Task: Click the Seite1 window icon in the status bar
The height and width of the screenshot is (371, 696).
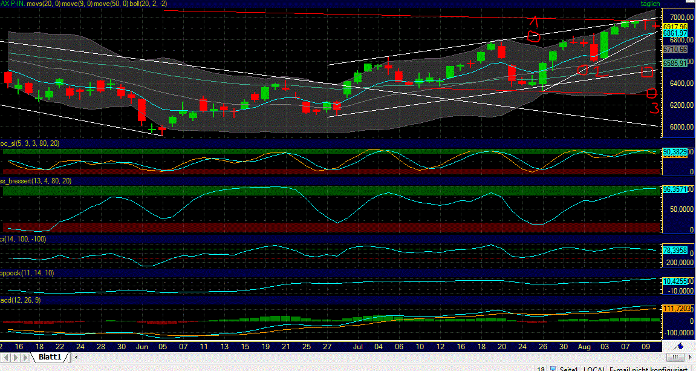Action: tap(553, 369)
